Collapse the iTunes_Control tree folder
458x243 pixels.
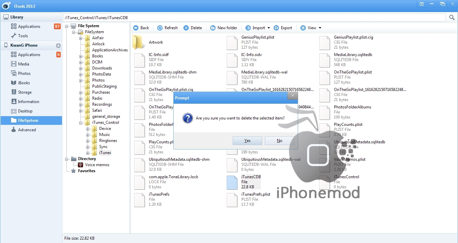(x=81, y=123)
